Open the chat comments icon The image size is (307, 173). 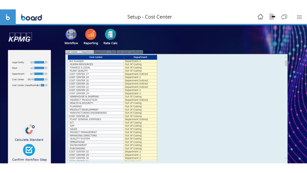(284, 17)
